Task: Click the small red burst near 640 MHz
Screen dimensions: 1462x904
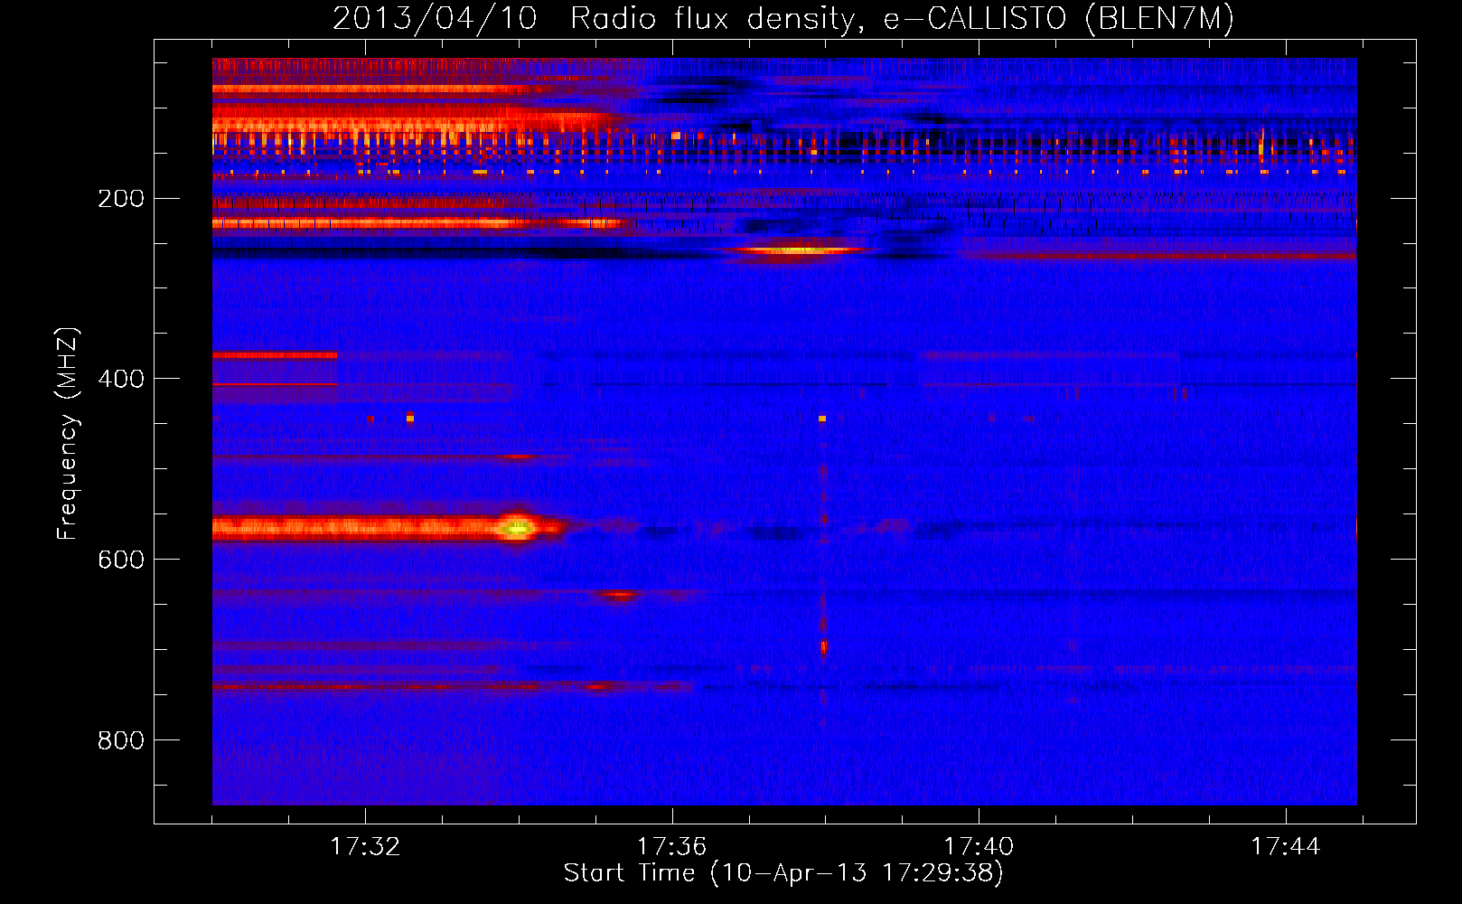Action: pos(620,595)
